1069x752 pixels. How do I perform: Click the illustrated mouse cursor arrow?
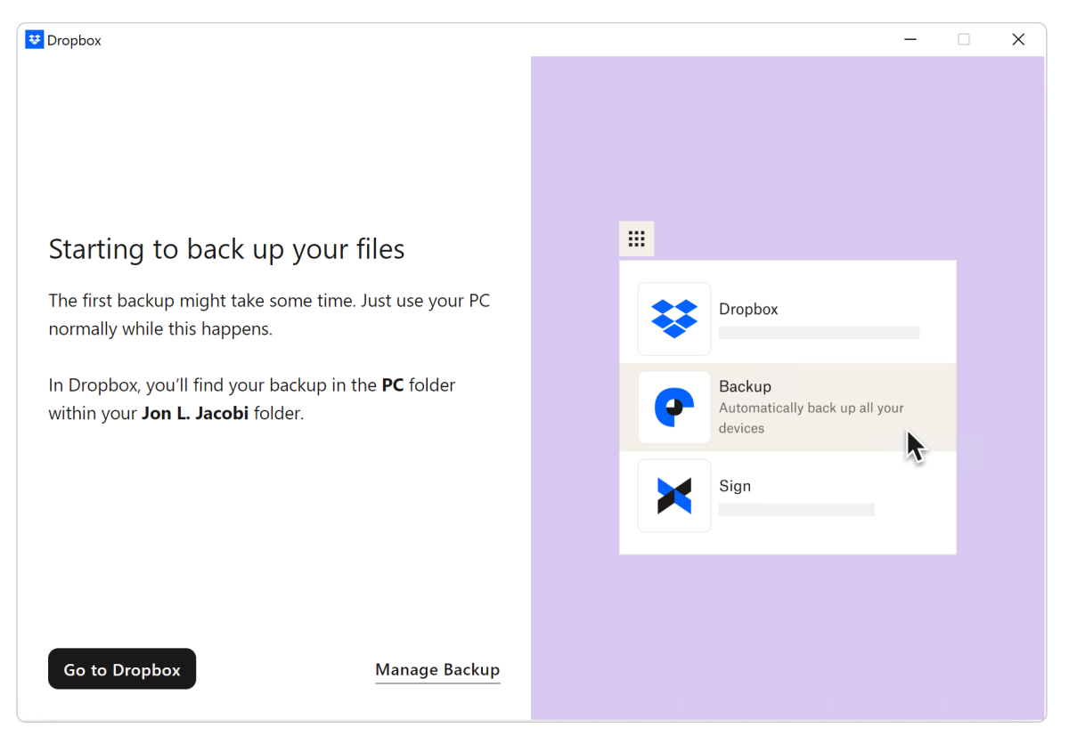pos(915,446)
